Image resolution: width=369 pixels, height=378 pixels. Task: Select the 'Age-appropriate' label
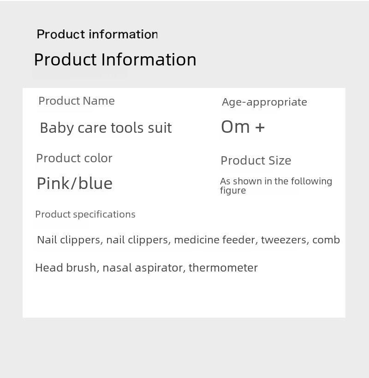(x=264, y=102)
